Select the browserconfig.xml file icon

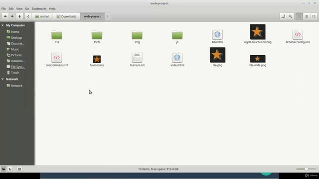pos(298,34)
